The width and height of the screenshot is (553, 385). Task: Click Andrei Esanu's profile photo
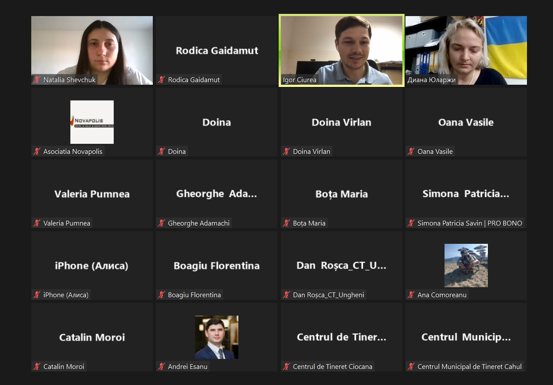[217, 337]
